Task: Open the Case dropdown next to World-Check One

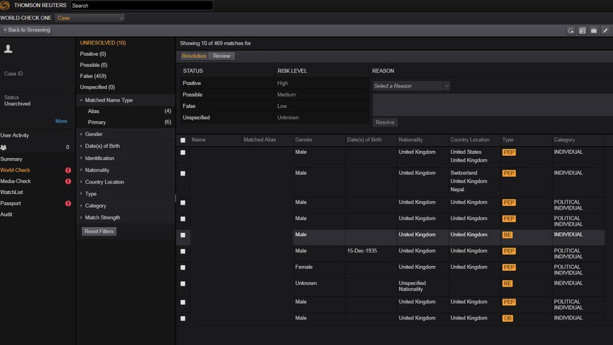Action: (90, 18)
